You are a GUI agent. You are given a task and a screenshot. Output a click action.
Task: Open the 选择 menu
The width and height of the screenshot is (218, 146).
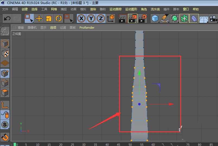(x=34, y=9)
